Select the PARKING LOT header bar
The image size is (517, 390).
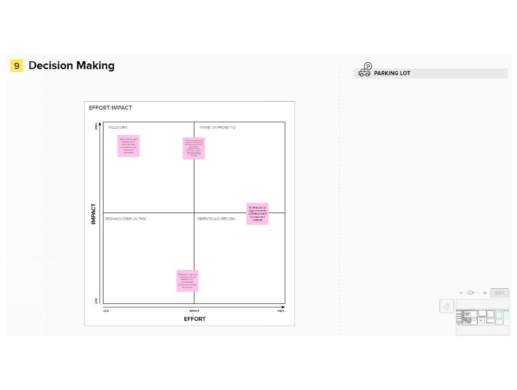(x=431, y=73)
